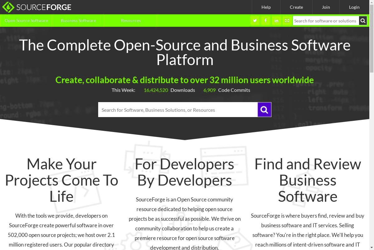Expand the Business Software menu
This screenshot has width=374, height=250.
(78, 21)
